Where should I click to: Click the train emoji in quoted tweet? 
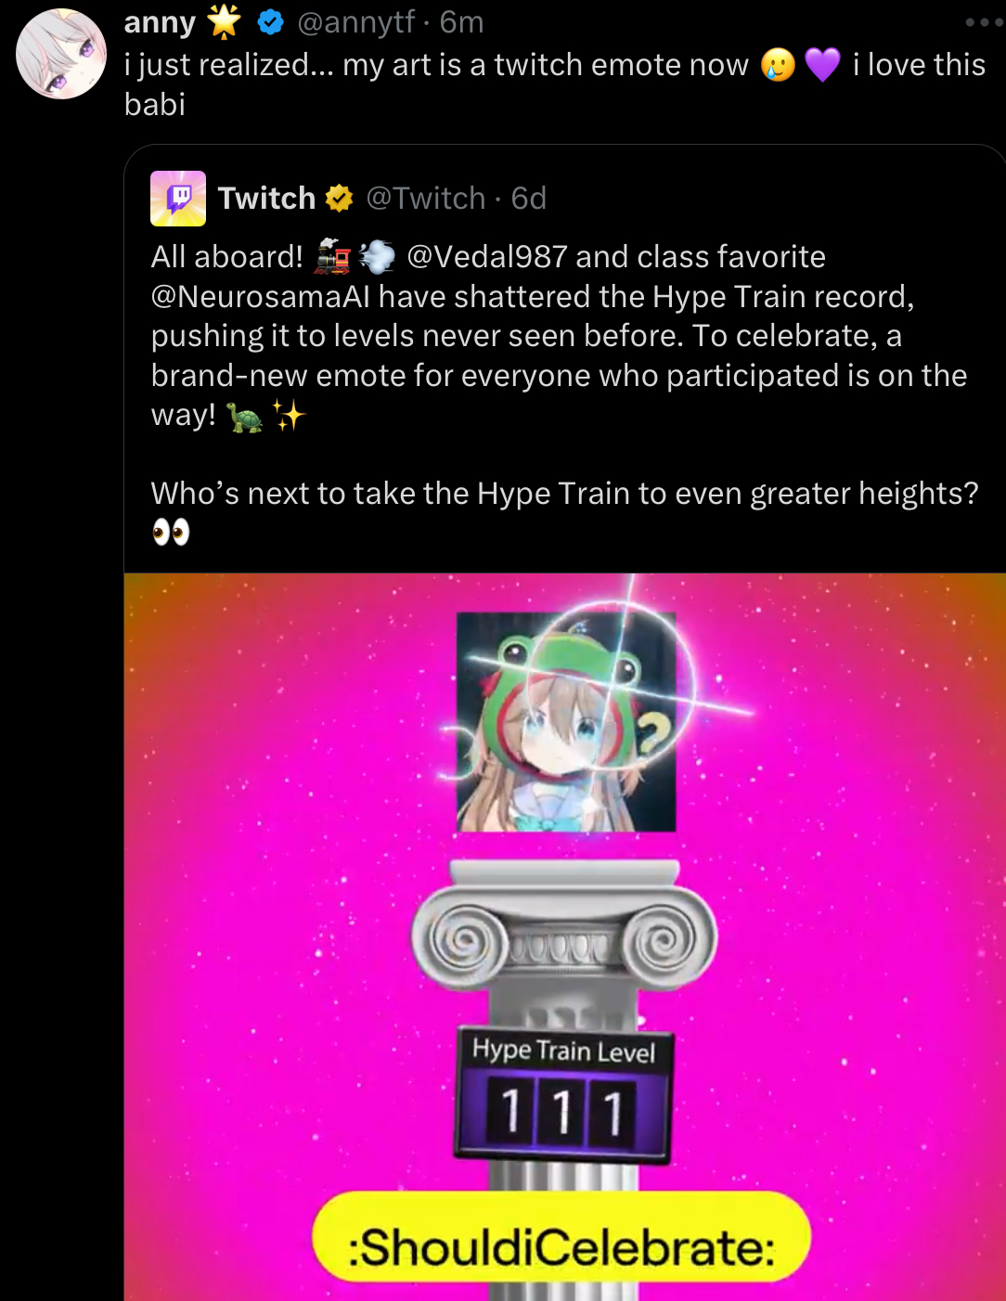point(333,257)
